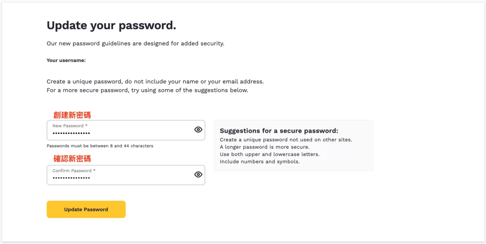
Task: Select the 'New Password *' floating label
Action: (70, 126)
